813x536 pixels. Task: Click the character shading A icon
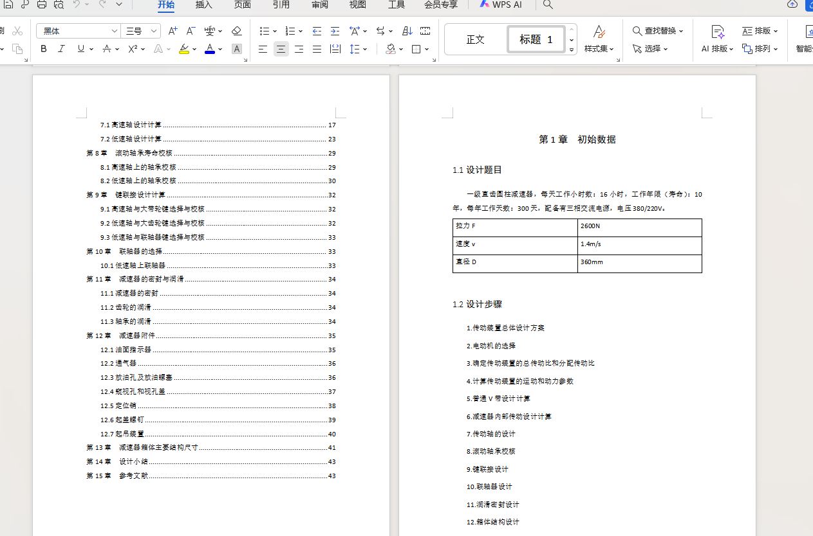click(237, 49)
